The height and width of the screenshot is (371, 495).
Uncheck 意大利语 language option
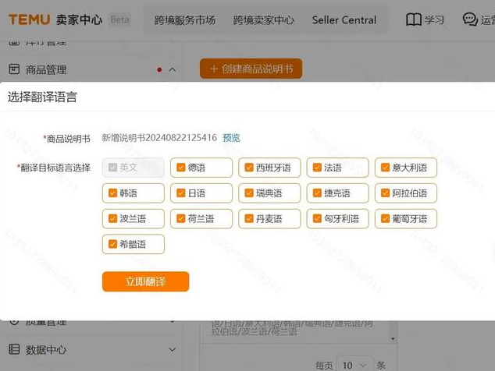[385, 168]
